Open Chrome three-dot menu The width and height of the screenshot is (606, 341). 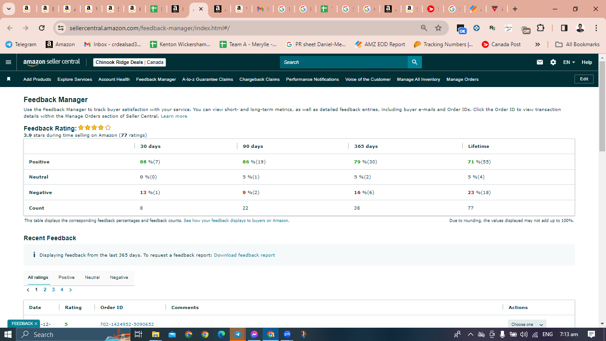(595, 28)
